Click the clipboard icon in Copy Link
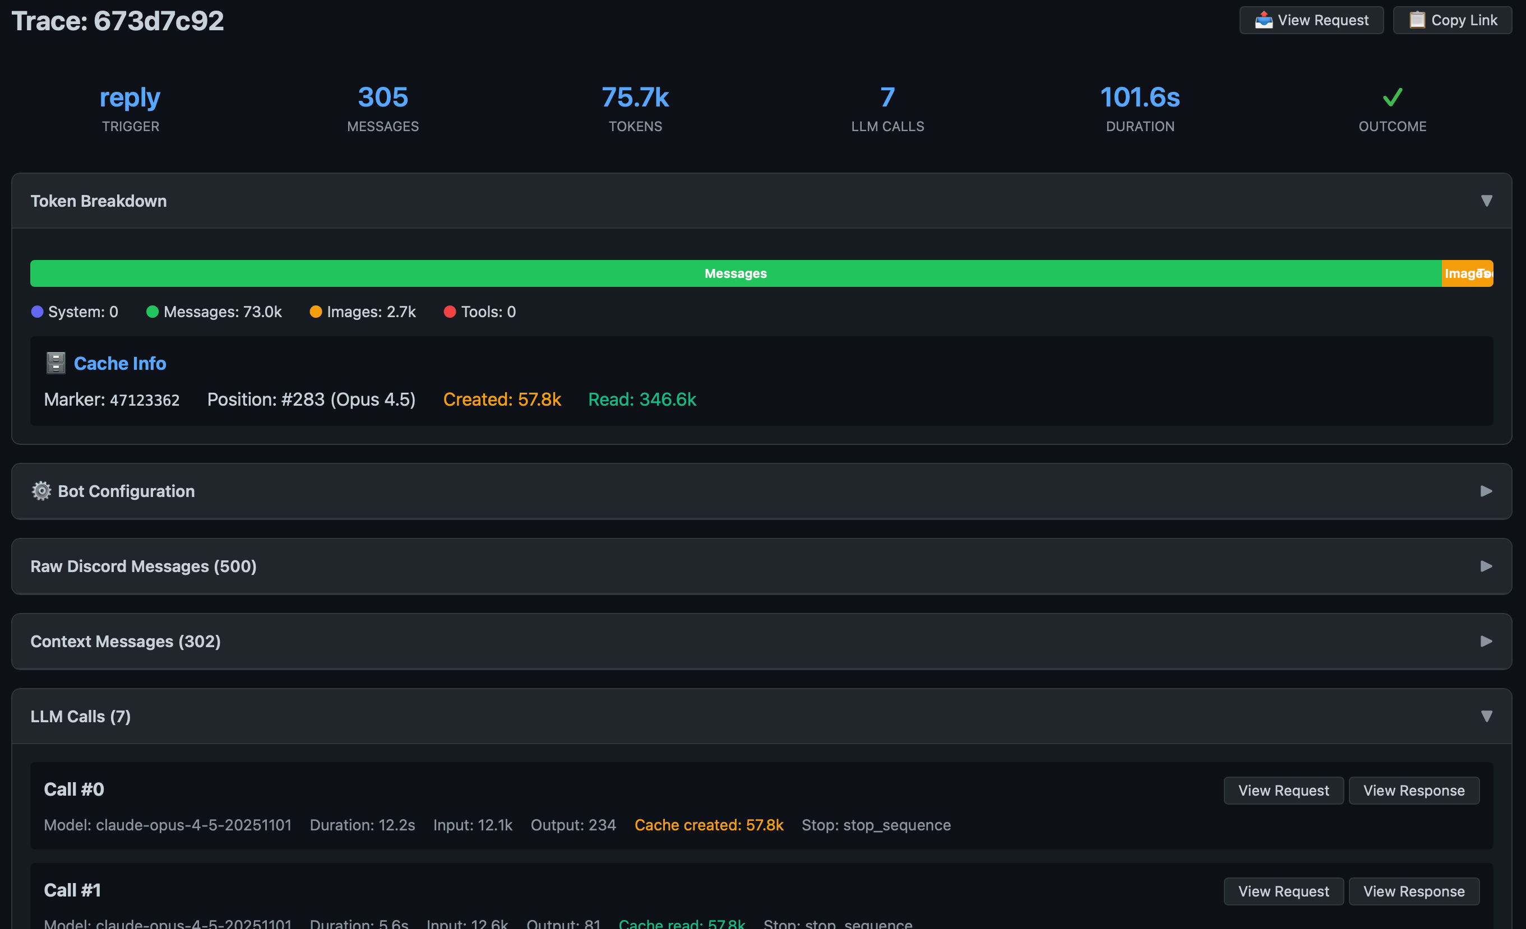The height and width of the screenshot is (929, 1526). click(x=1418, y=20)
